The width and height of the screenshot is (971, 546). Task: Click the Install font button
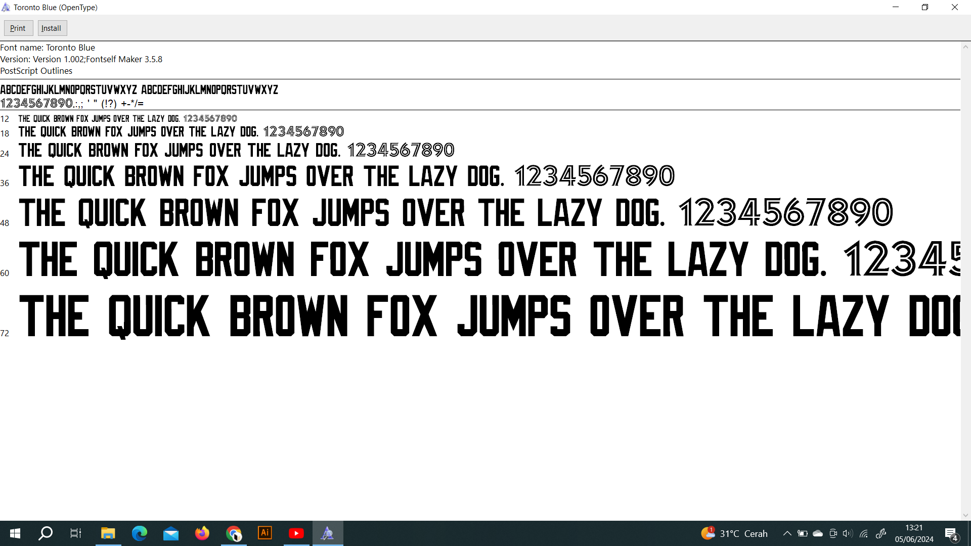pyautogui.click(x=52, y=28)
